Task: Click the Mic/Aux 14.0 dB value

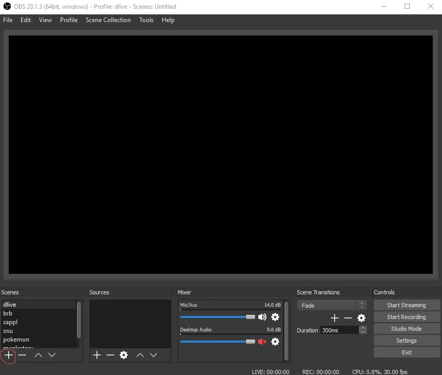Action: 273,305
